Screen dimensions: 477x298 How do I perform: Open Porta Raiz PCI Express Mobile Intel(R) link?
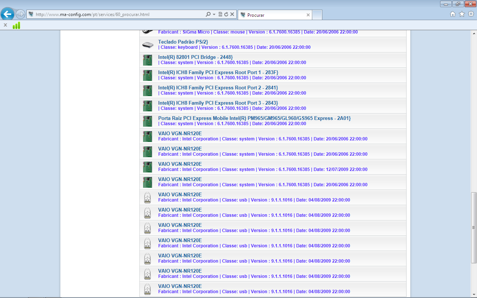(x=254, y=118)
